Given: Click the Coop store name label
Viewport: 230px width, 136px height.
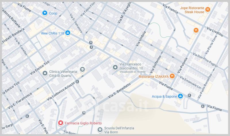Looking at the screenshot, I should pyautogui.click(x=53, y=13).
